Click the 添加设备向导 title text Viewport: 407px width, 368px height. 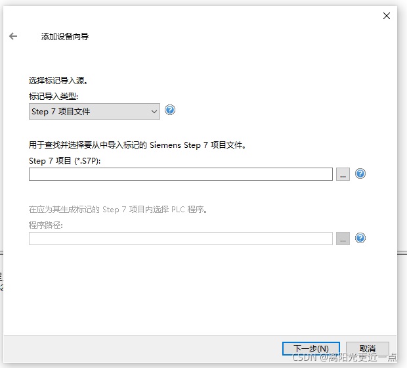click(65, 36)
